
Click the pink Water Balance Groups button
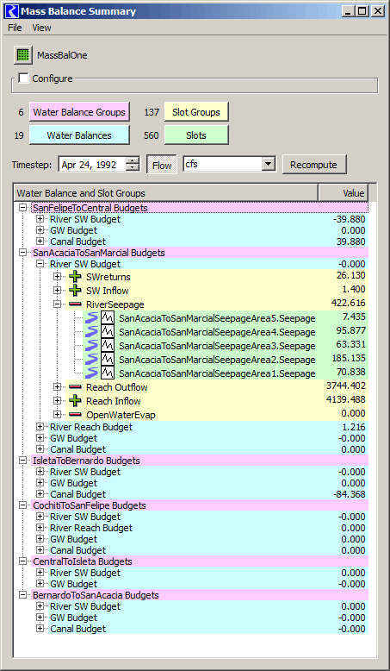79,112
